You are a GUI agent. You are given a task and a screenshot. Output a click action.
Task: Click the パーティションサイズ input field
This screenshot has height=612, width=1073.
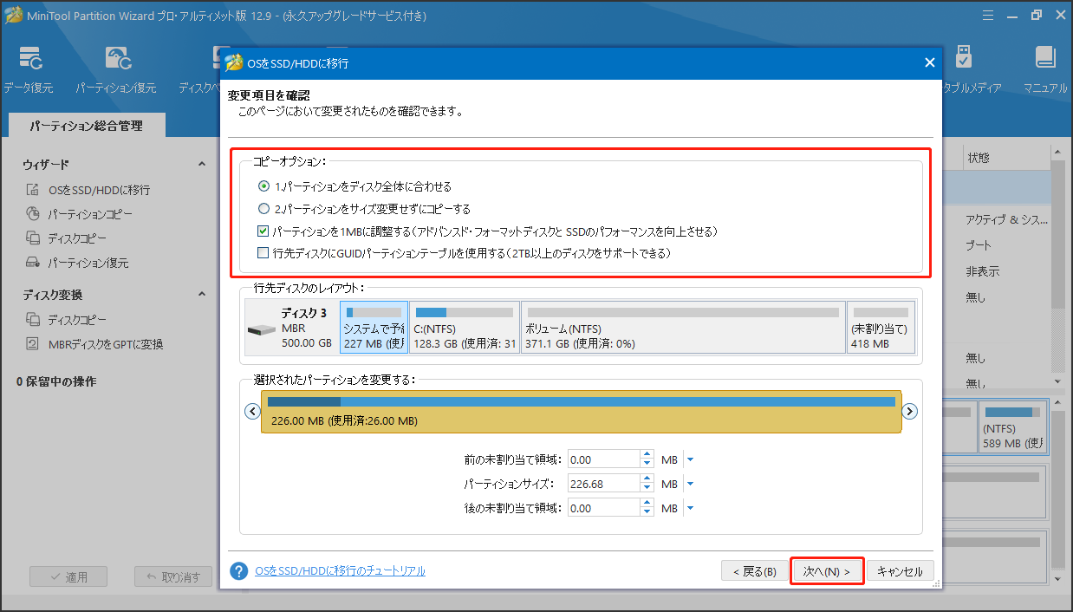pos(603,485)
